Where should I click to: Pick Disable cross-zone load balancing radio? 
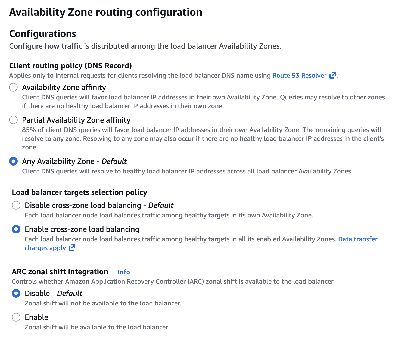pos(16,205)
